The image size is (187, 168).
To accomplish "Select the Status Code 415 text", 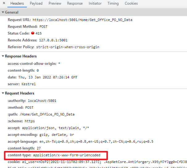I will coord(39,33).
